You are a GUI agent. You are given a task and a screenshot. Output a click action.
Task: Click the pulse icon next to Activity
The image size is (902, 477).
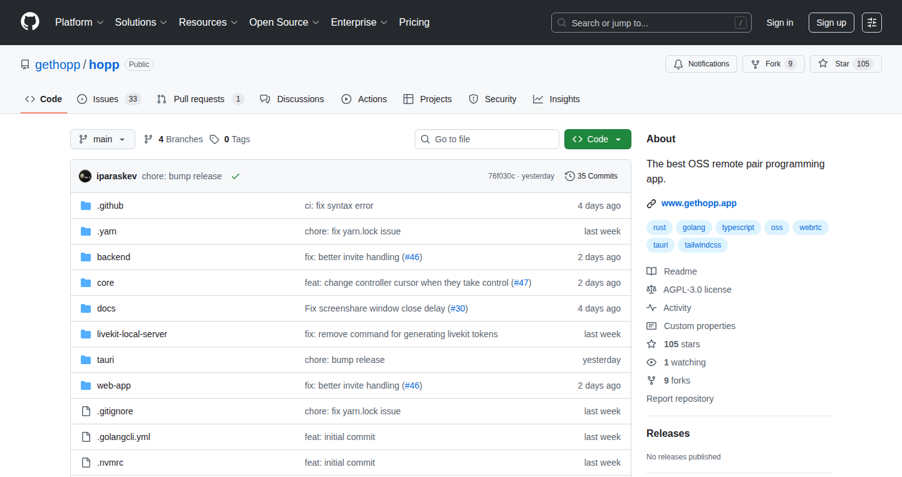(x=651, y=308)
